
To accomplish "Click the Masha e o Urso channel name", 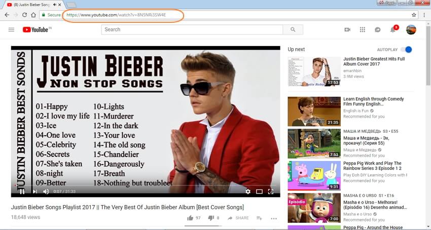I will (x=357, y=214).
